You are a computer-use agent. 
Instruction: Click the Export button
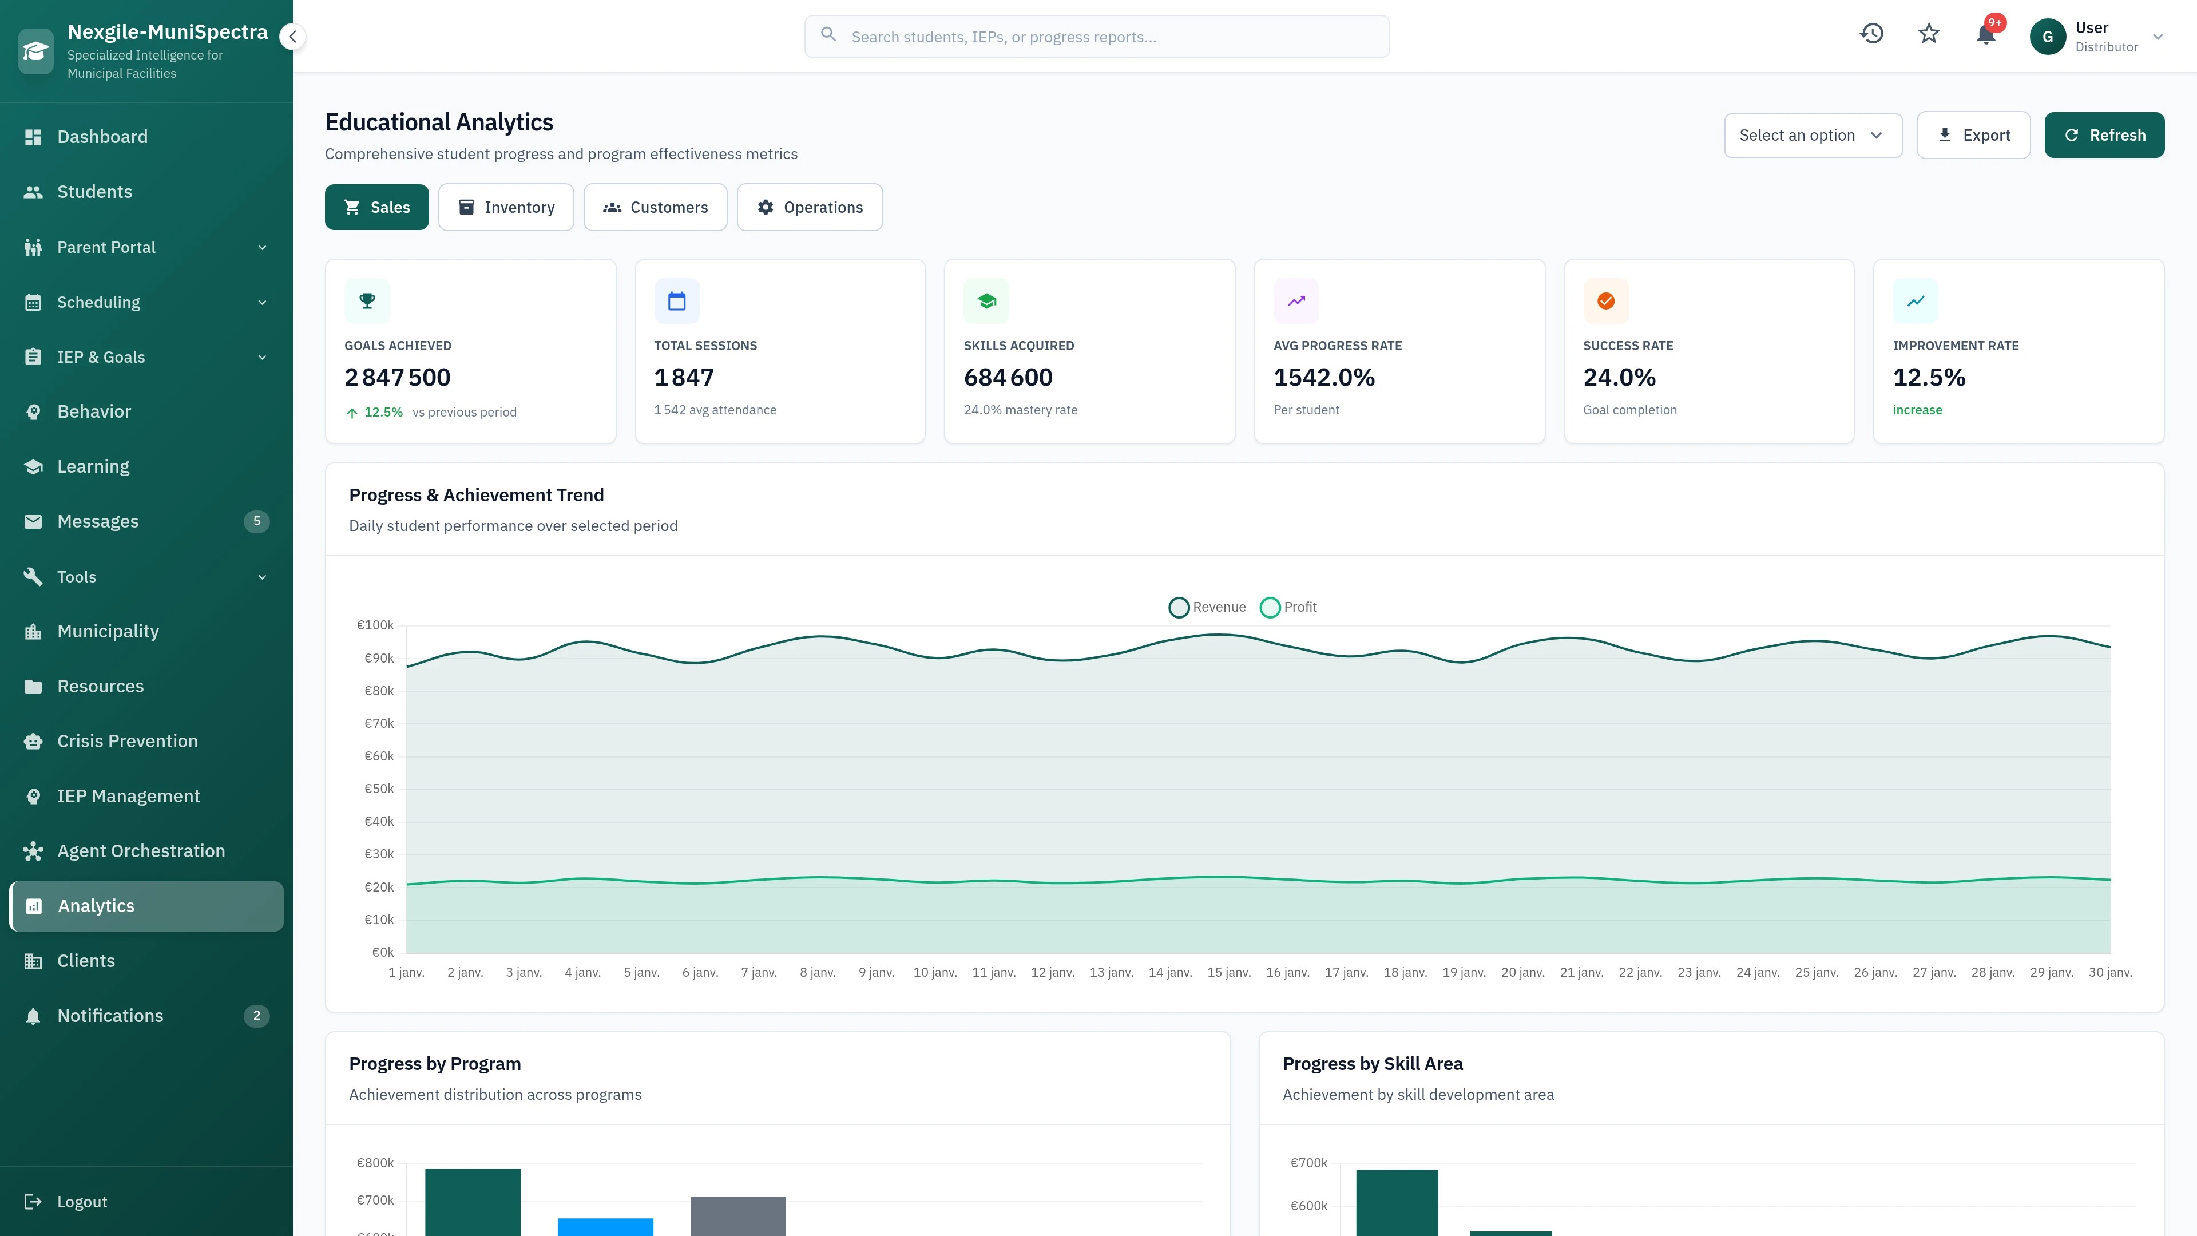[1973, 135]
